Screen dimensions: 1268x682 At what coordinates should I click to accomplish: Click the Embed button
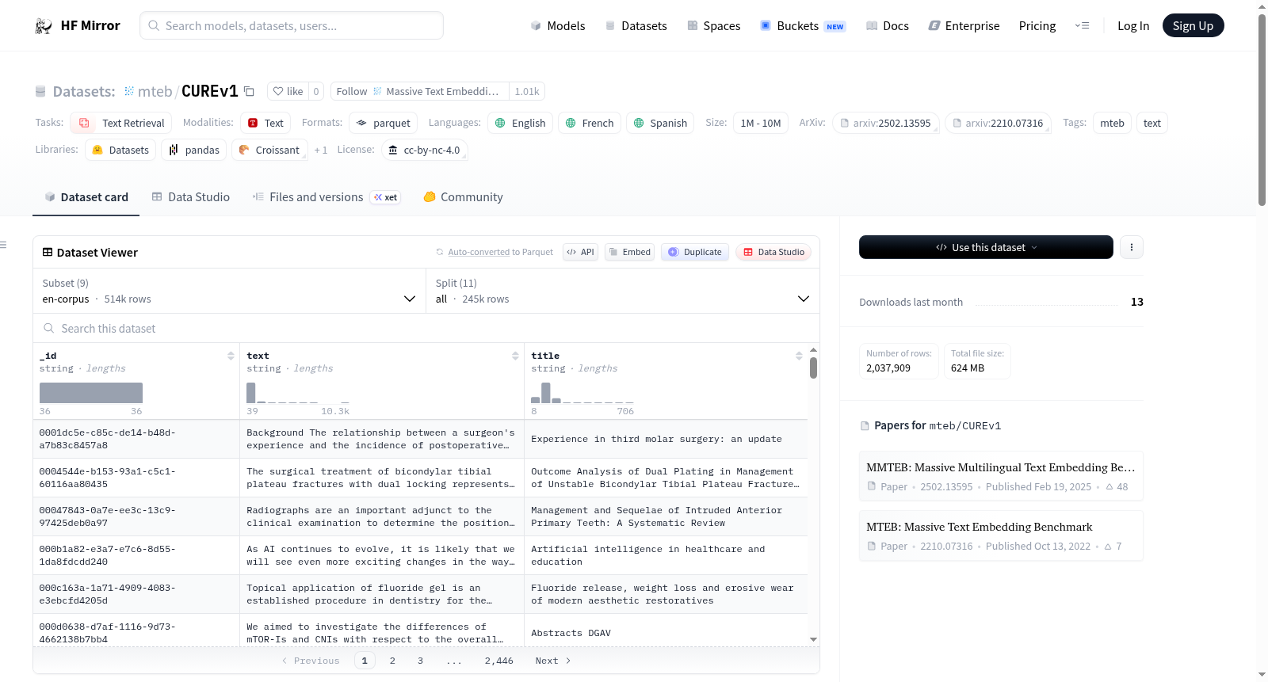click(x=629, y=252)
